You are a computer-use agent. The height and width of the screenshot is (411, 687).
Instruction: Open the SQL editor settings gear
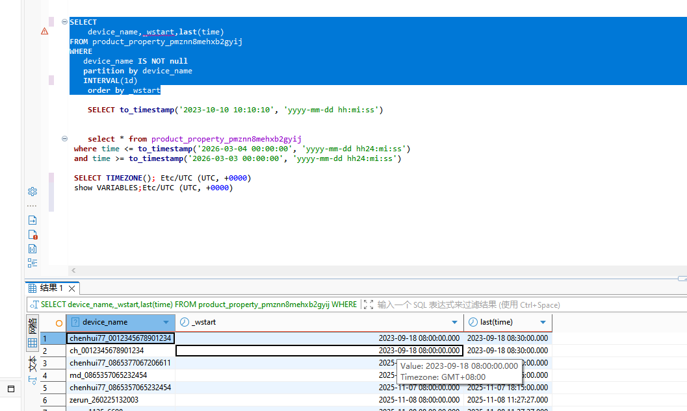(x=32, y=192)
